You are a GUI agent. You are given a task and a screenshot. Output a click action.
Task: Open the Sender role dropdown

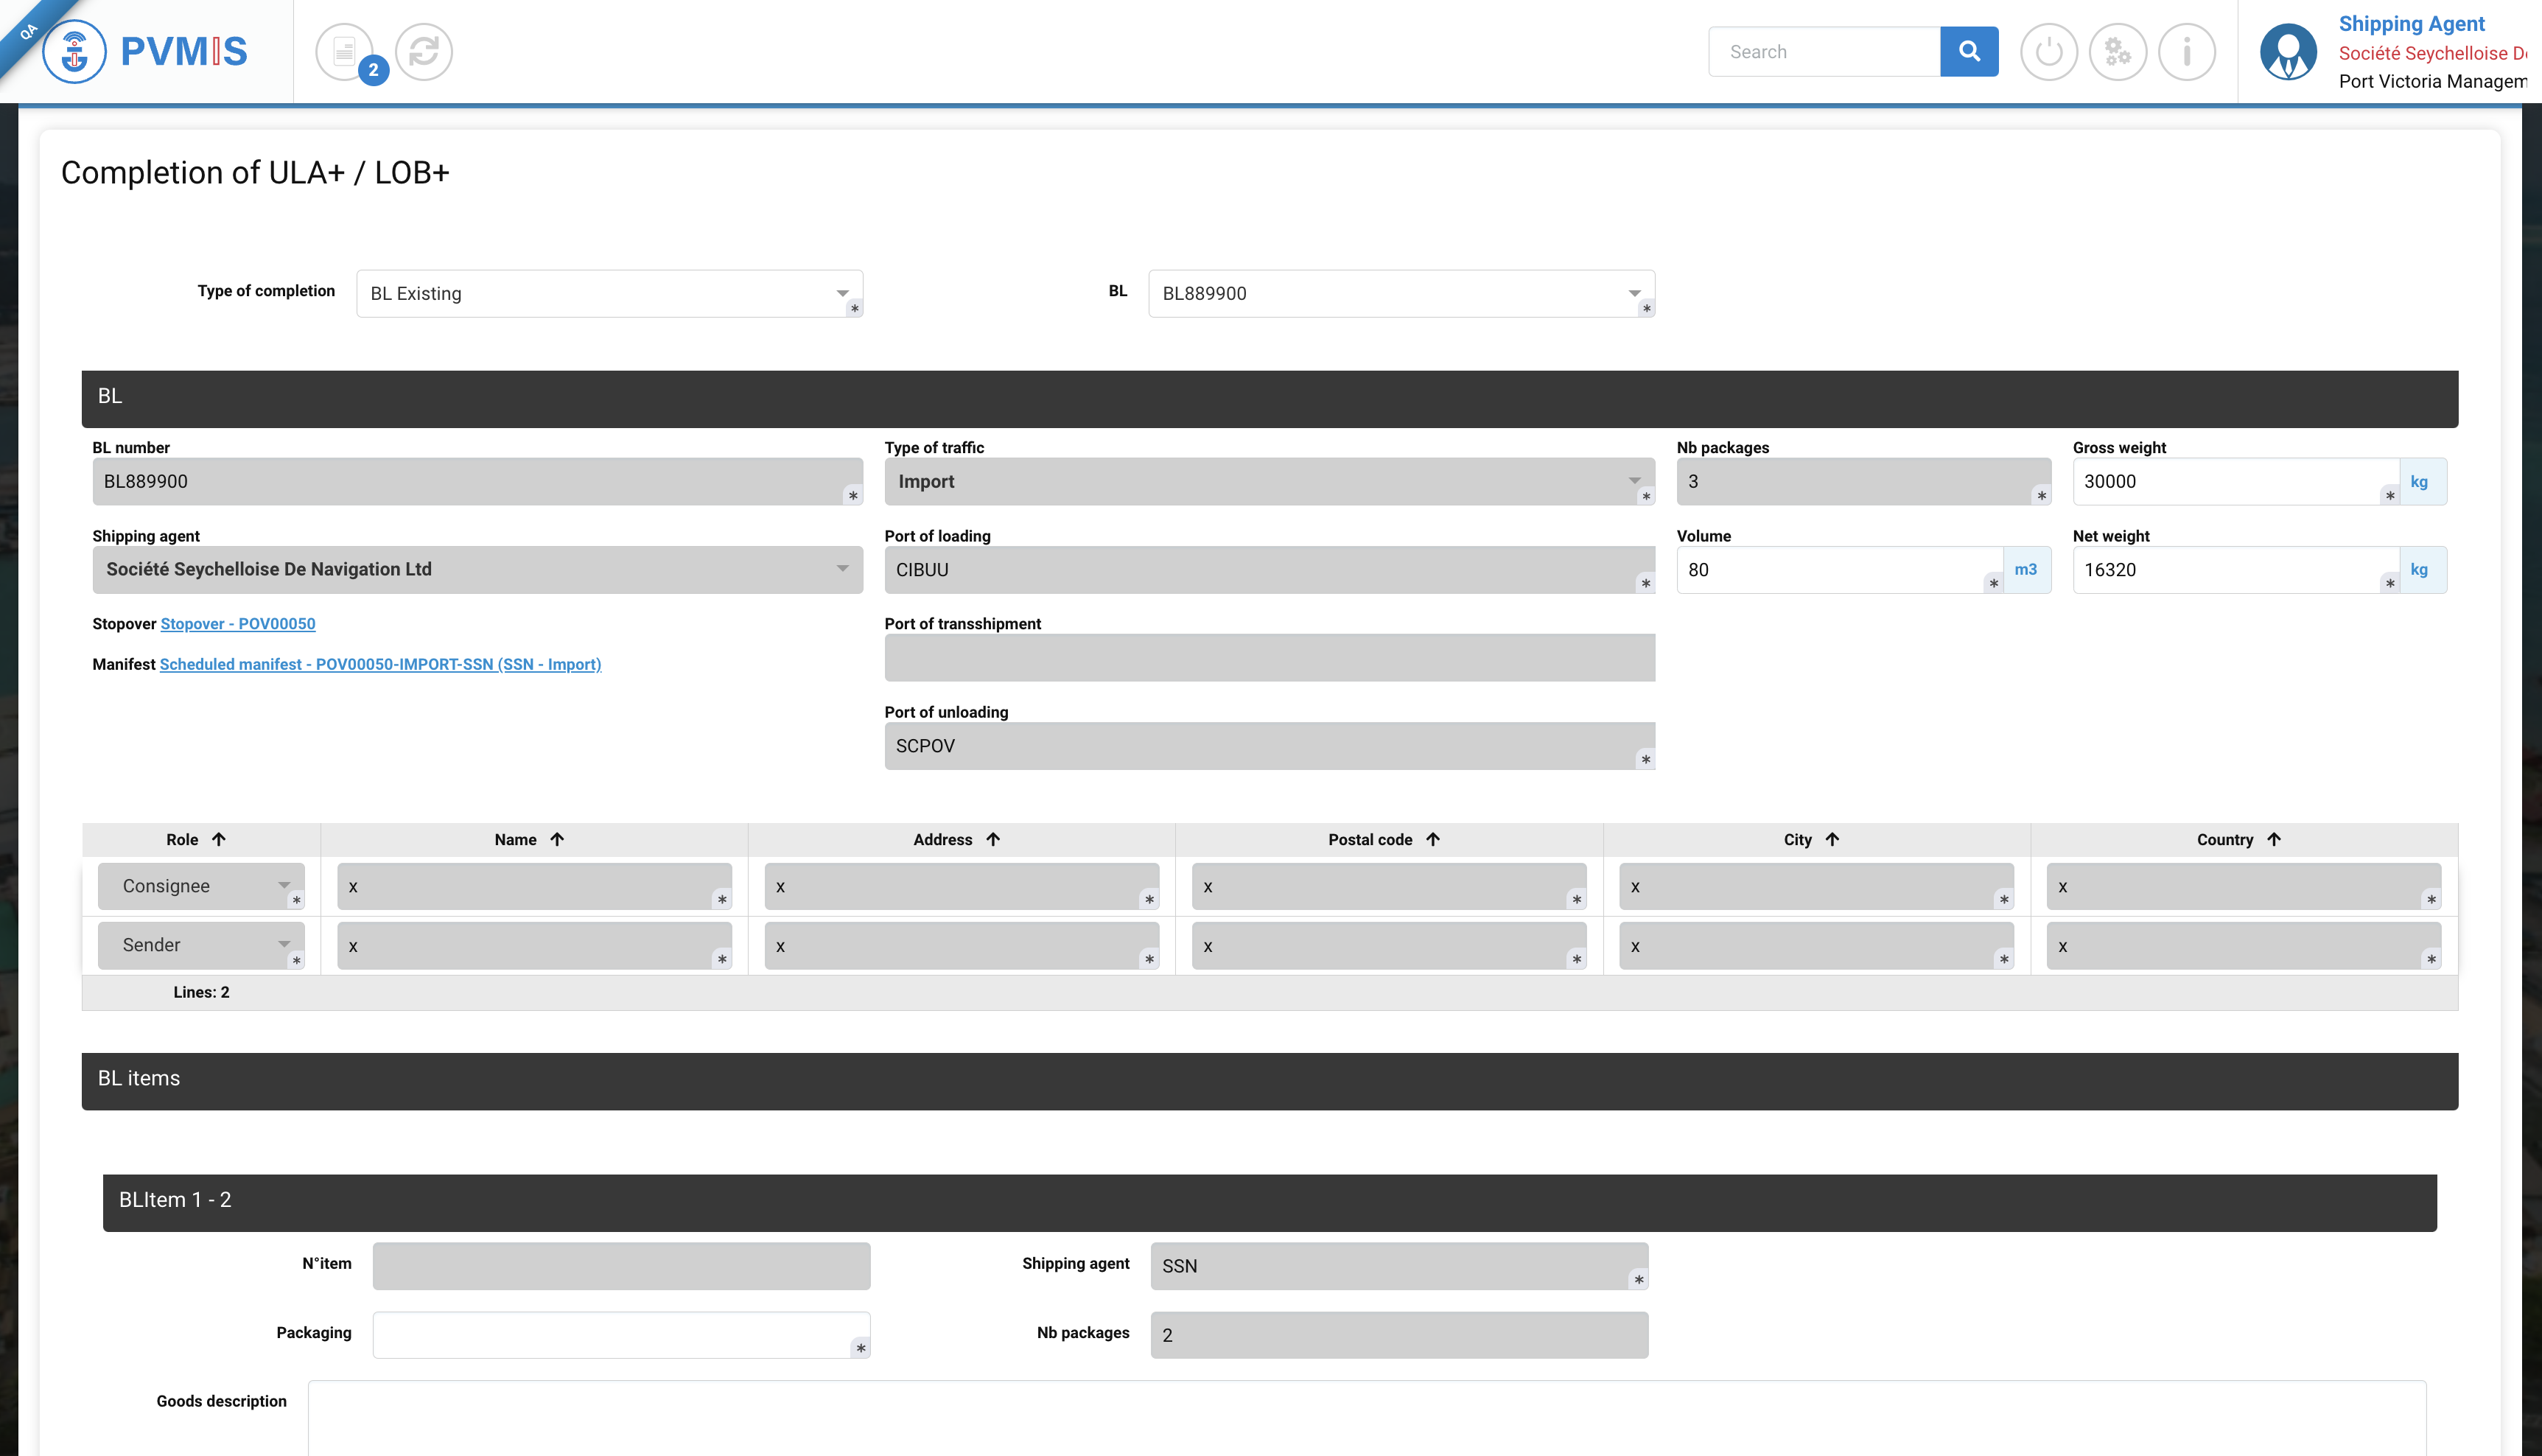pos(200,945)
